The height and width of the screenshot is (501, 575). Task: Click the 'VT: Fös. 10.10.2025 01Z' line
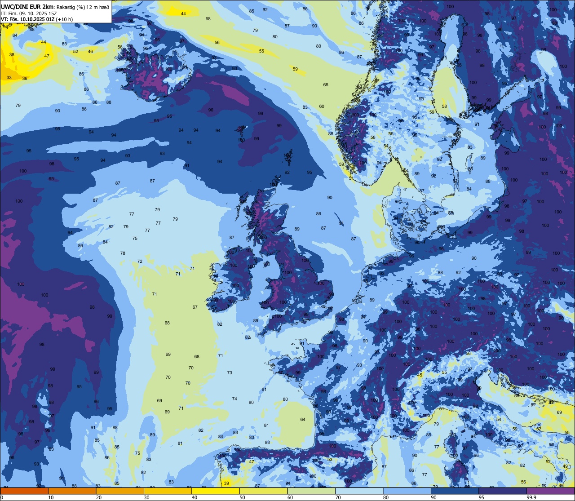click(x=28, y=19)
